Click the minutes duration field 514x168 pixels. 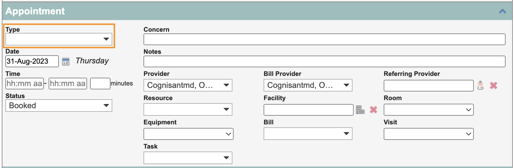click(100, 83)
